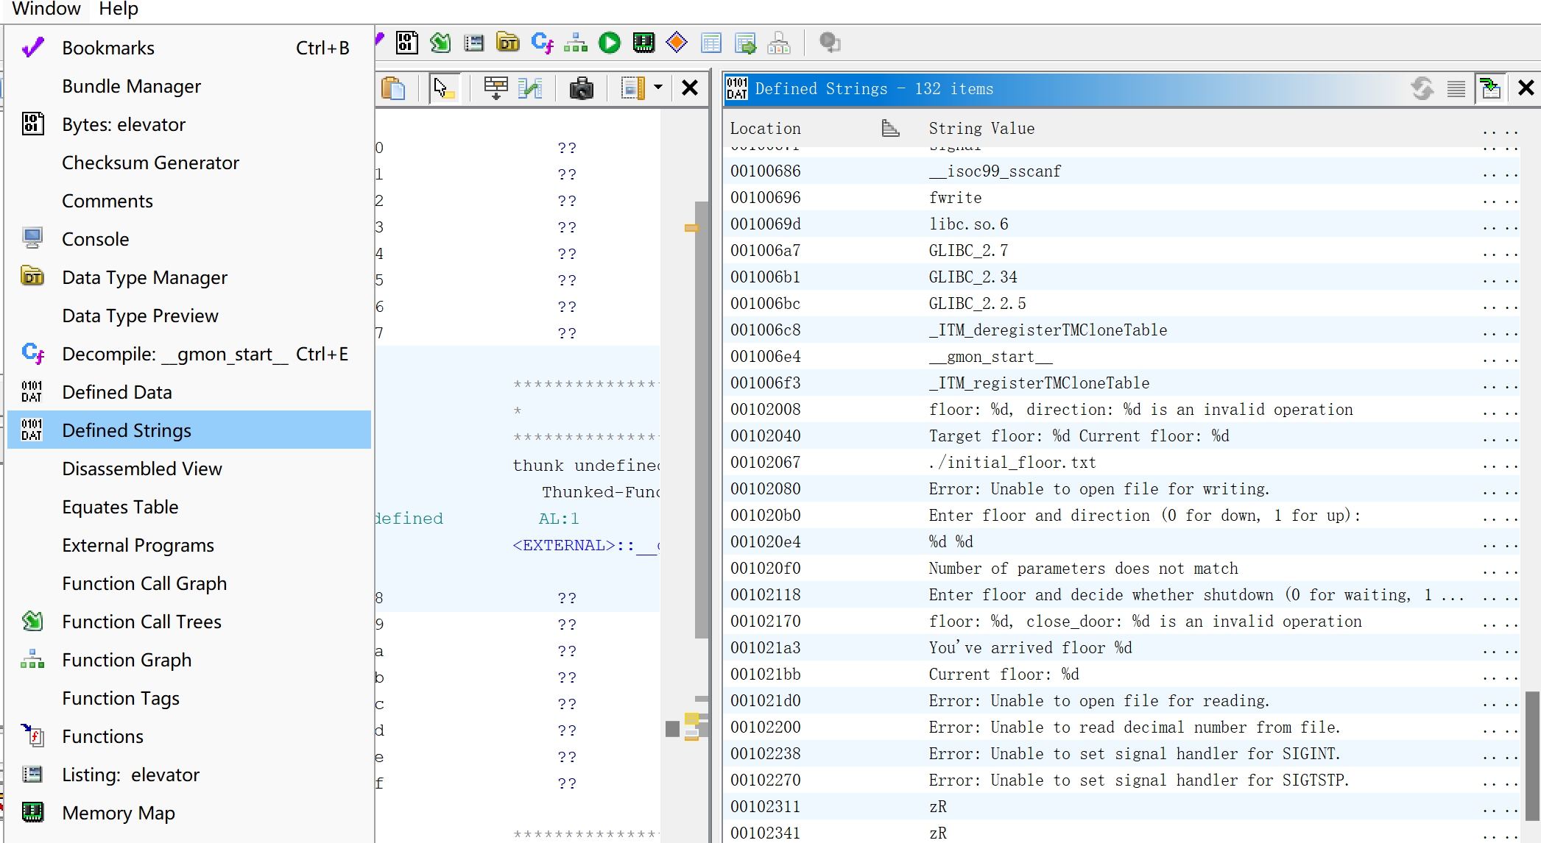Click the greyed-out icon at the right end of the main toolbar
This screenshot has width=1541, height=843.
[x=830, y=43]
